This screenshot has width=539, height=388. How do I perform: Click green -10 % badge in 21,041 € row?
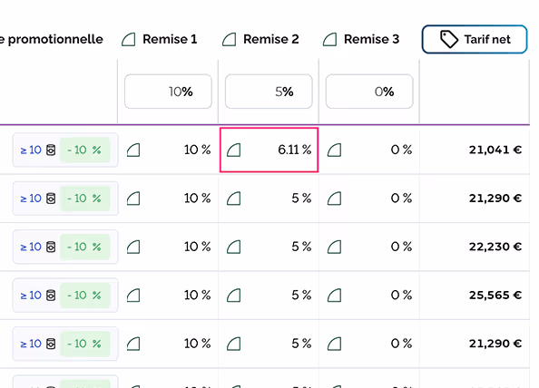85,150
